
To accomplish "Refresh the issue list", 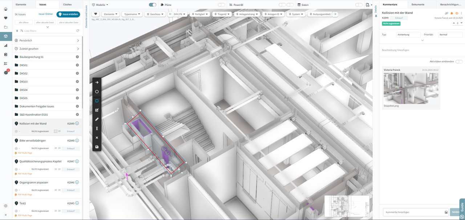I will 78,31.
